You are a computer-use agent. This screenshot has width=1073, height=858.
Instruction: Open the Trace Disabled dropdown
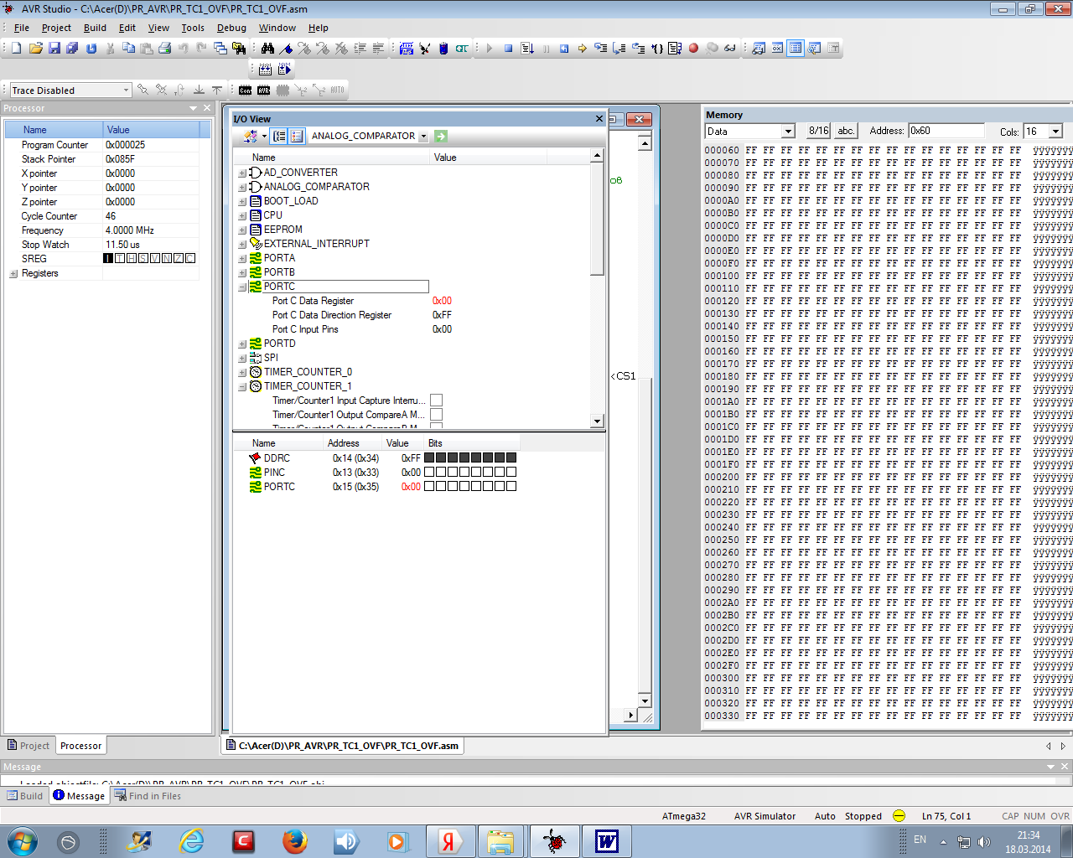tap(126, 90)
